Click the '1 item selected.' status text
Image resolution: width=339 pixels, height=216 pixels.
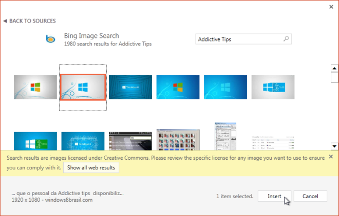click(x=235, y=196)
